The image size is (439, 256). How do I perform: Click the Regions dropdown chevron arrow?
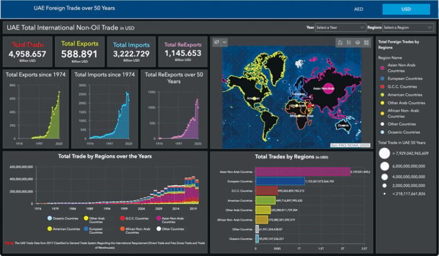429,27
